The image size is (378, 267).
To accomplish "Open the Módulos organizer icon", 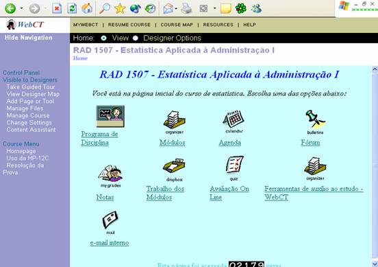I will [175, 119].
